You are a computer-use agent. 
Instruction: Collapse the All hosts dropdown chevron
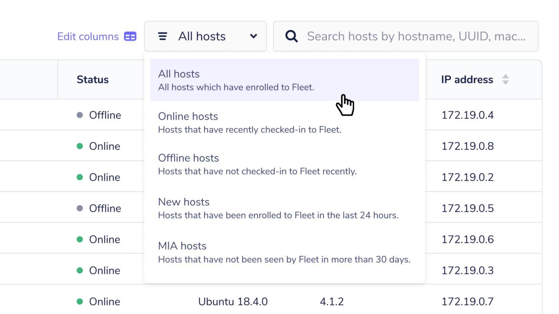click(x=254, y=36)
